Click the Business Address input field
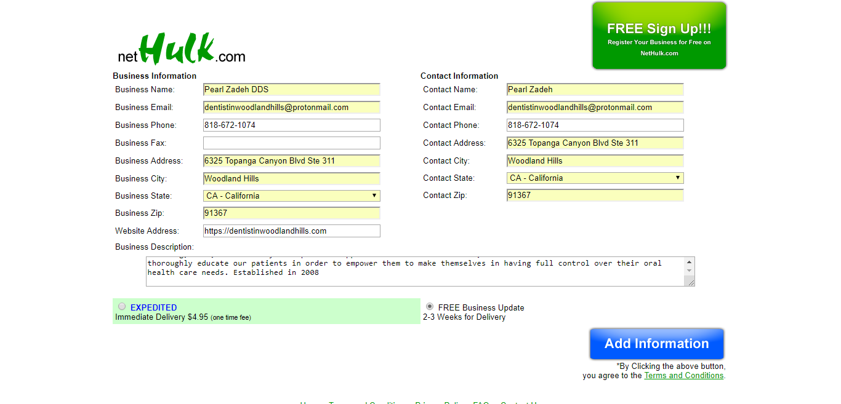This screenshot has height=404, width=841. click(x=292, y=161)
